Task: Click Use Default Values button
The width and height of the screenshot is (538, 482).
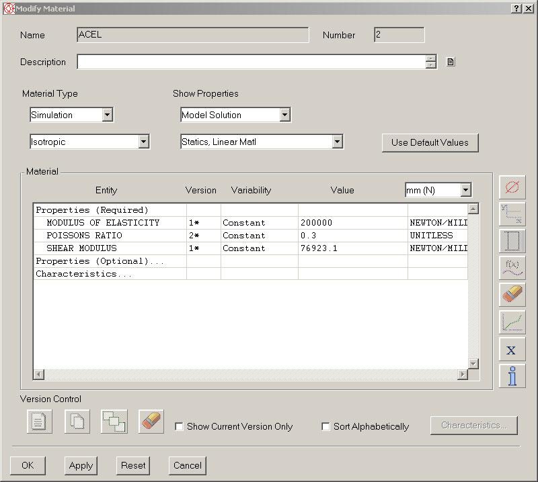Action: pyautogui.click(x=430, y=142)
